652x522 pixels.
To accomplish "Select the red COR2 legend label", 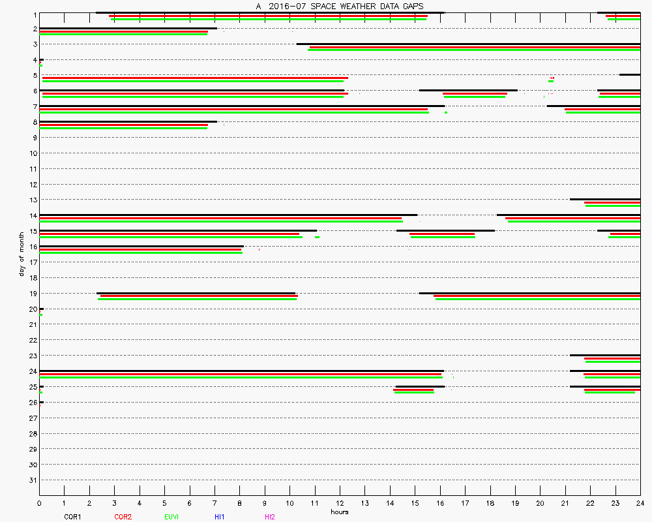I will [123, 517].
